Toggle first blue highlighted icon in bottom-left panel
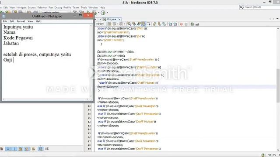Viewport: 280px width, 157px height. (8, 149)
